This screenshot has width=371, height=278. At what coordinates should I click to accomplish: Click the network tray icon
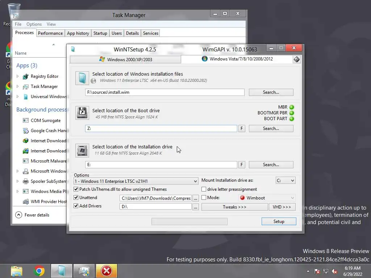pyautogui.click(x=326, y=271)
